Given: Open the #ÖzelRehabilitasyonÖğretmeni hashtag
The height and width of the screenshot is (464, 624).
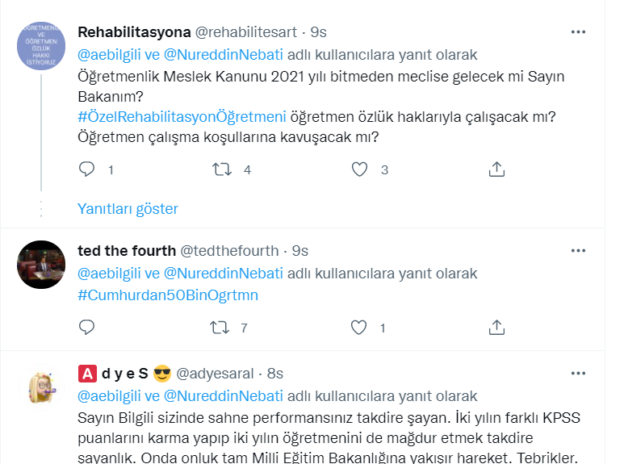Looking at the screenshot, I should tap(200, 117).
